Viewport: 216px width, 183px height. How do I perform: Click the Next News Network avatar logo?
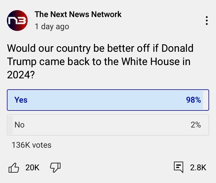17,21
